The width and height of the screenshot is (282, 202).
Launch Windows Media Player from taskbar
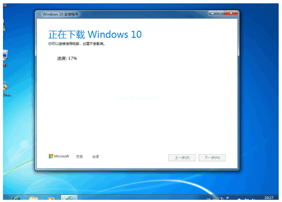click(51, 199)
